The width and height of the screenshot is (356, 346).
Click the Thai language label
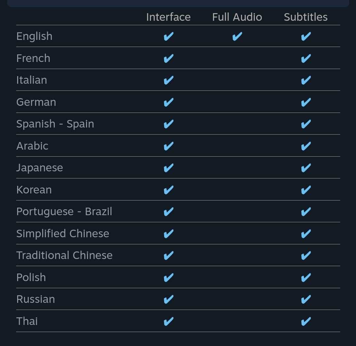(27, 321)
